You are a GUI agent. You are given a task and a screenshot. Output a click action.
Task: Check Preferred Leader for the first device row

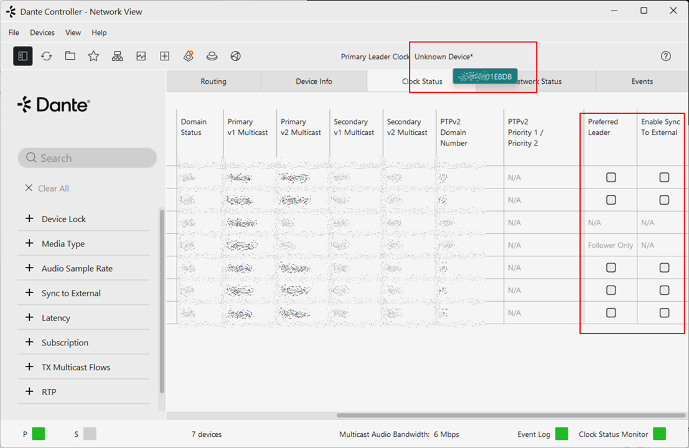[x=611, y=177]
